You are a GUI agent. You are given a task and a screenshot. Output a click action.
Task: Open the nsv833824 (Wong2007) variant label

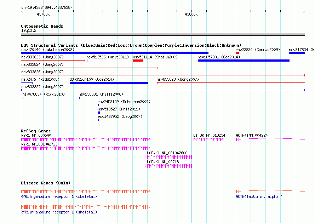click(x=42, y=64)
